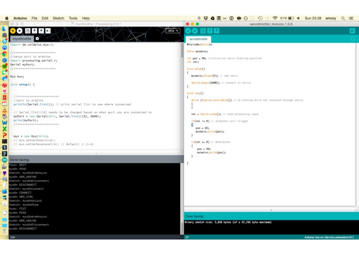This screenshot has width=359, height=255.
Task: Open Finder from the dock
Action: [5, 29]
